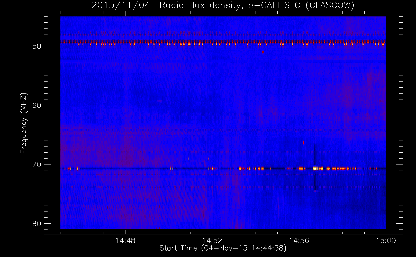The height and width of the screenshot is (257, 416).
Task: Click the 70 frequency tick label
Action: (x=37, y=164)
